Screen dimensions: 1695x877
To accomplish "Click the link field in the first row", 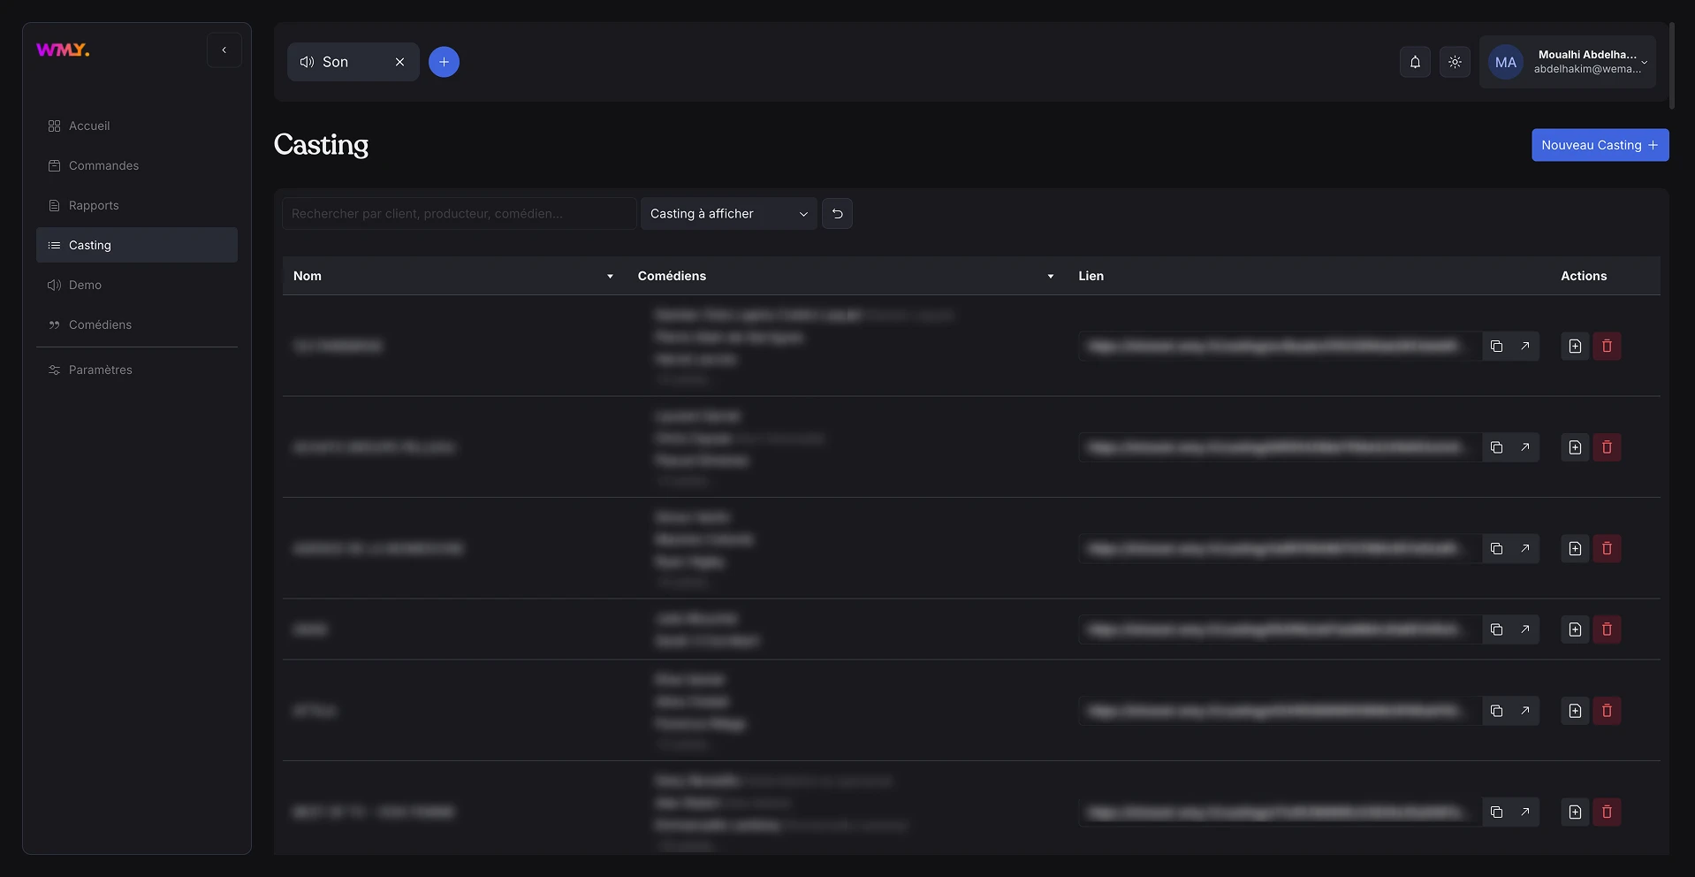I will tap(1280, 347).
